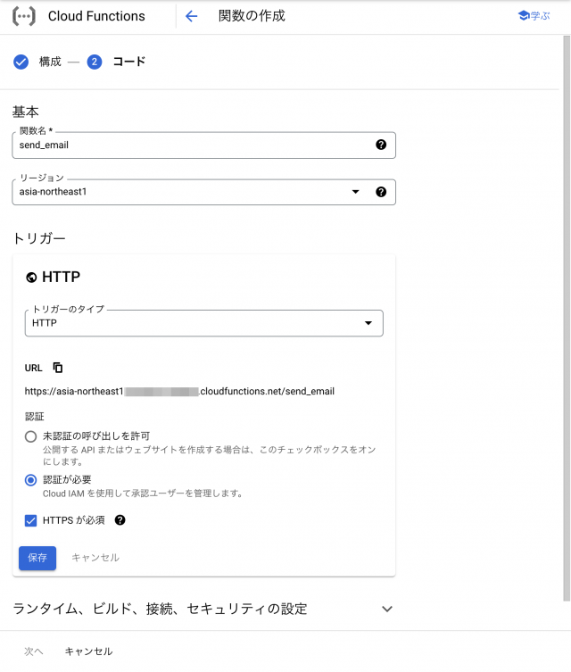Click the 基本 section heading
The width and height of the screenshot is (571, 672).
click(25, 112)
